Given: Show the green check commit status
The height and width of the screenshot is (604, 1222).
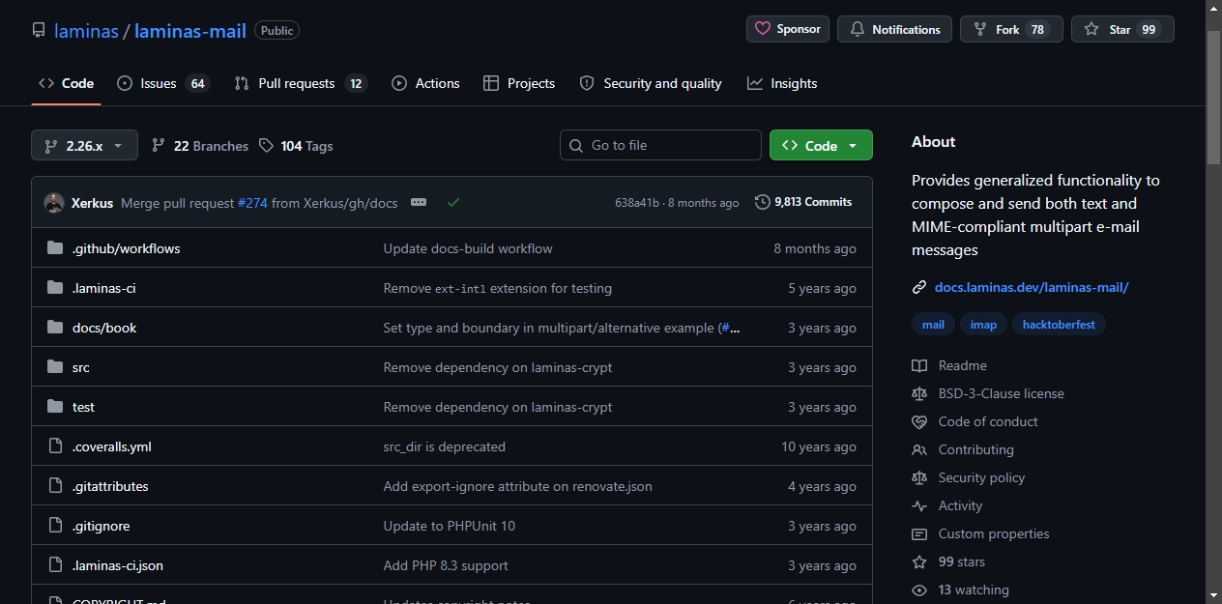Looking at the screenshot, I should point(453,203).
